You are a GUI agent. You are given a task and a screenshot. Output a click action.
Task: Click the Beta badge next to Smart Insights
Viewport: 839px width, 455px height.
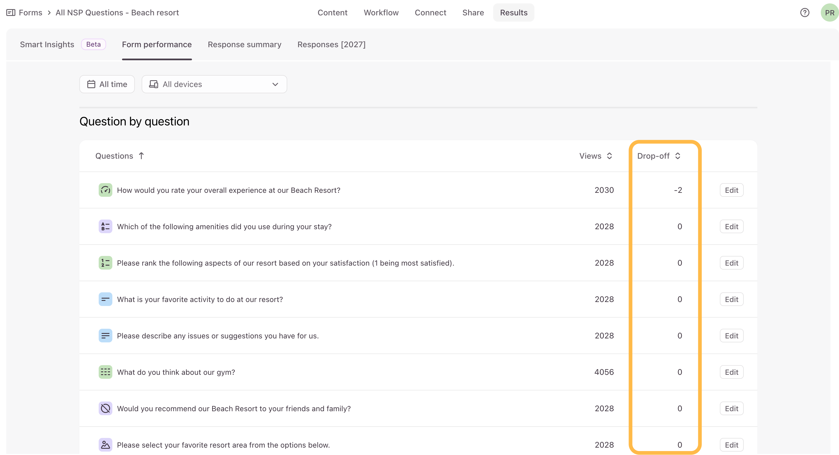click(94, 45)
